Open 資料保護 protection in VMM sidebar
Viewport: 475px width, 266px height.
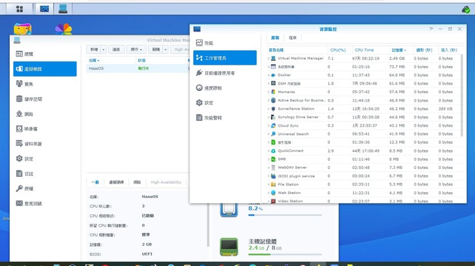[x=45, y=144]
